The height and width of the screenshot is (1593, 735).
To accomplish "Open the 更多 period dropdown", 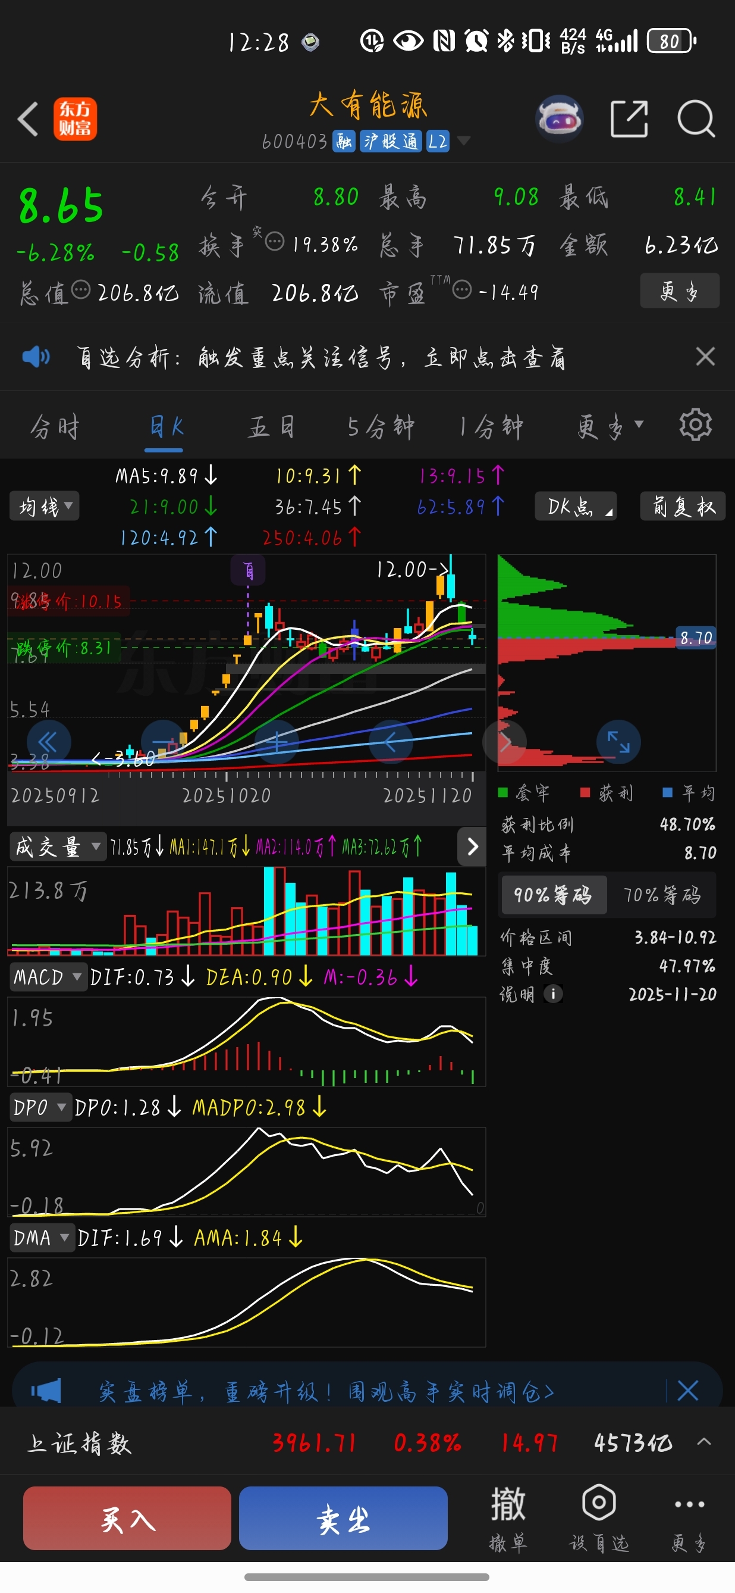I will tap(610, 427).
